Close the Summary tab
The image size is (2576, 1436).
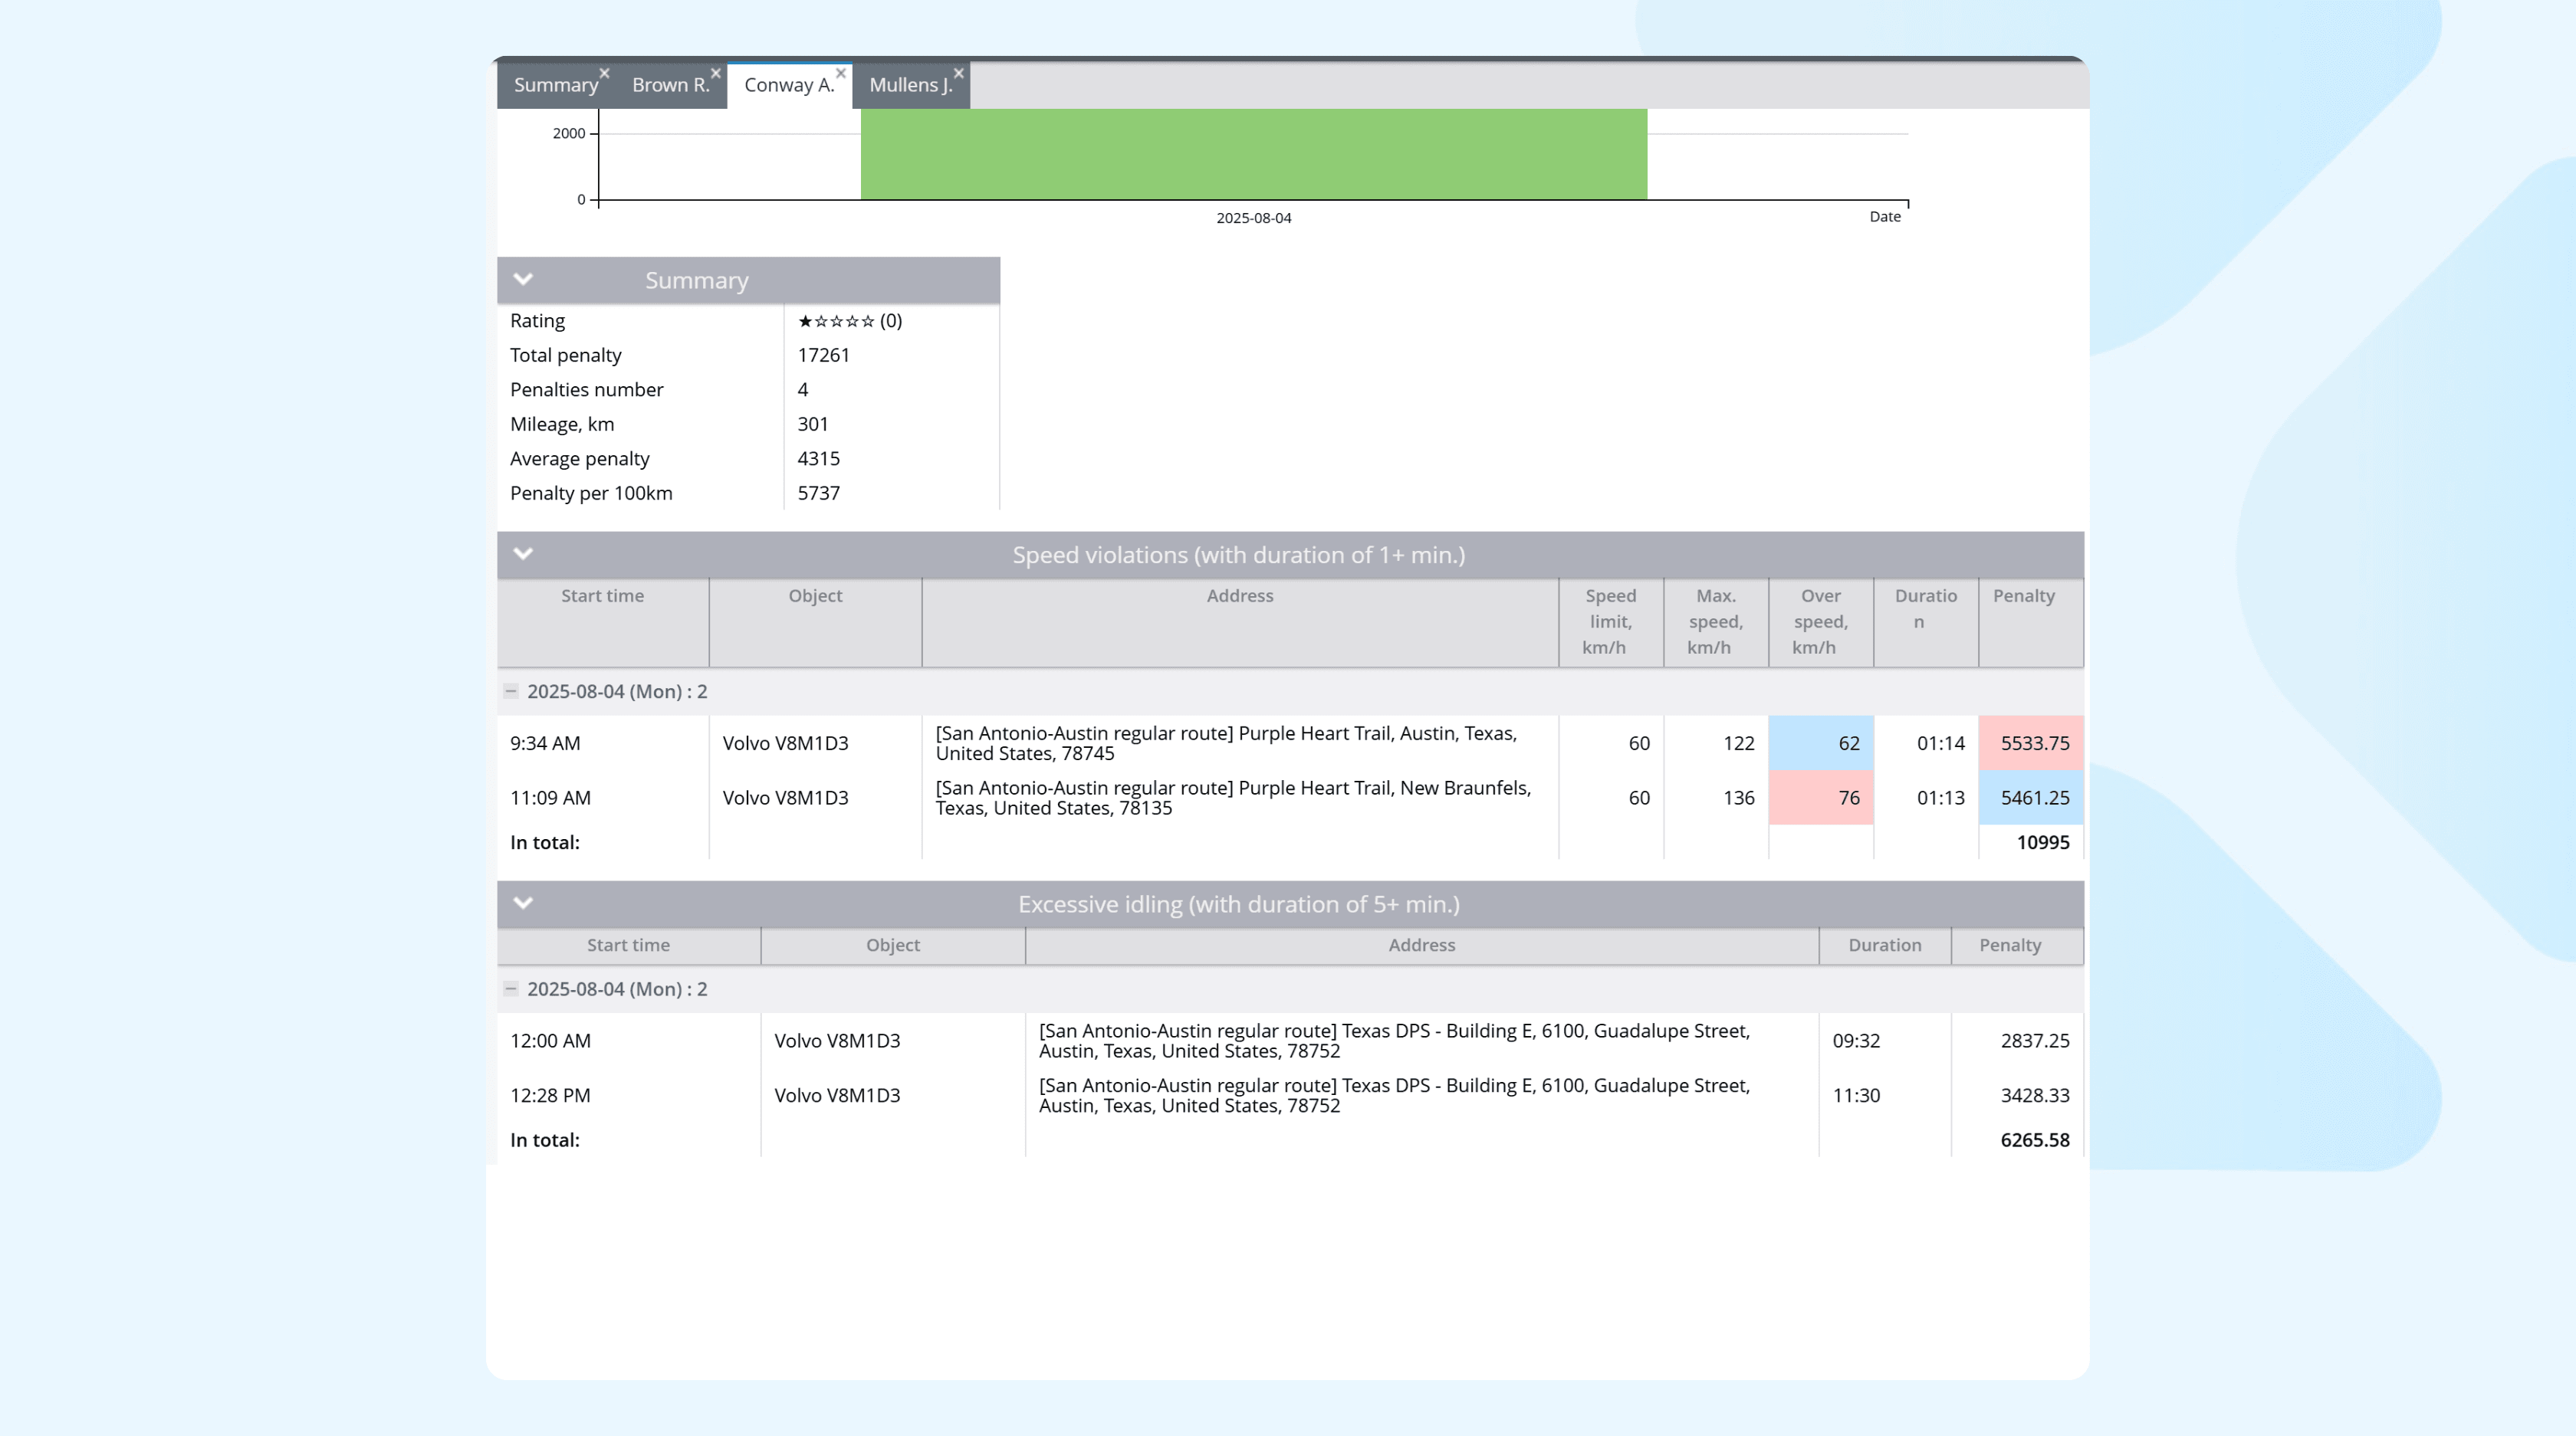pyautogui.click(x=604, y=73)
